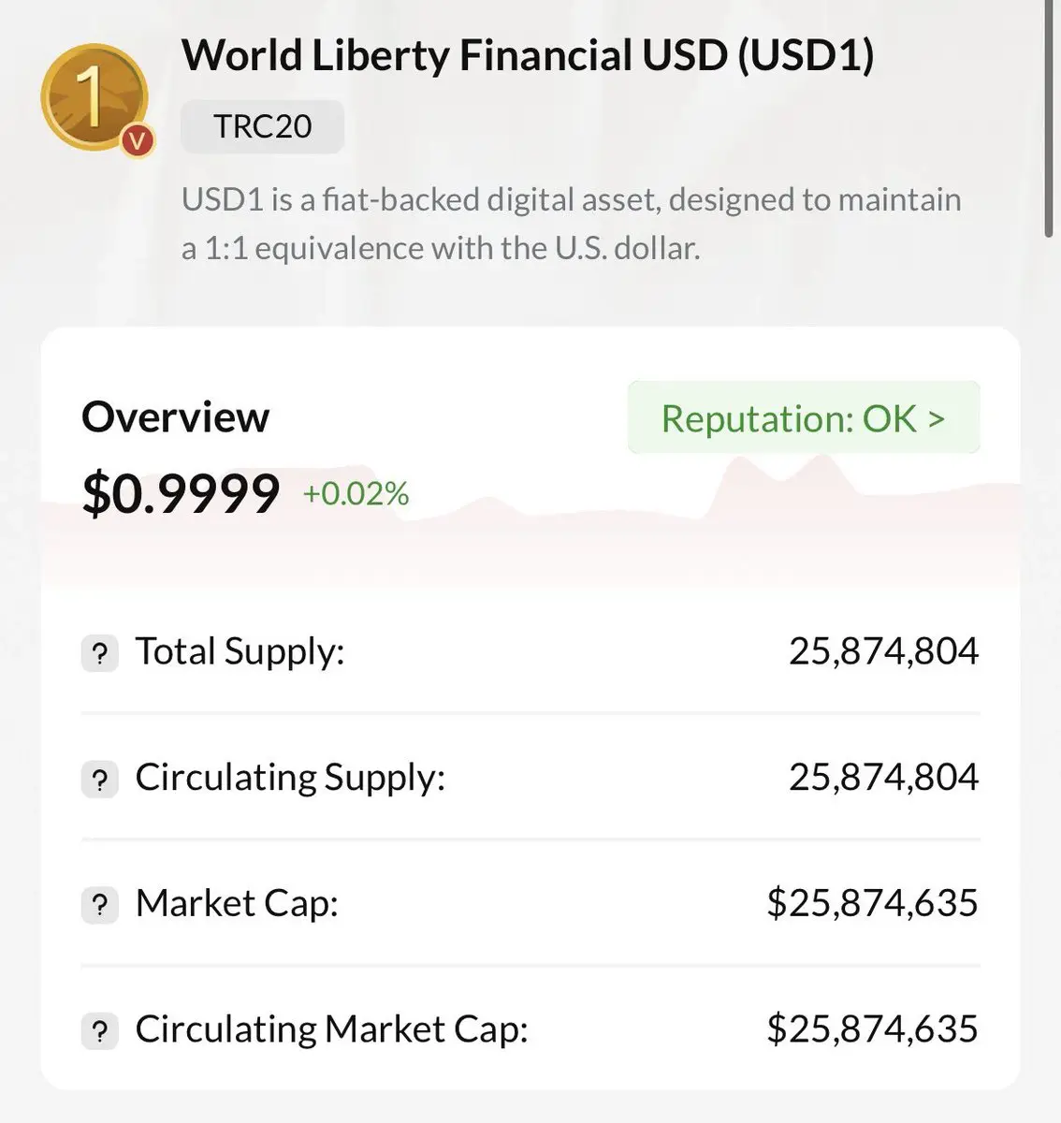Click the Circulating Supply value 25,874,804
This screenshot has height=1123, width=1061.
[883, 777]
